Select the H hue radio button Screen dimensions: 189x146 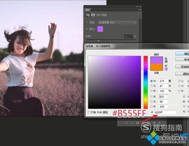point(152,81)
